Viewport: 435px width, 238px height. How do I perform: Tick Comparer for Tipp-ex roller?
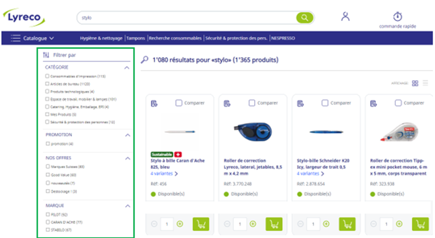pyautogui.click(x=398, y=103)
